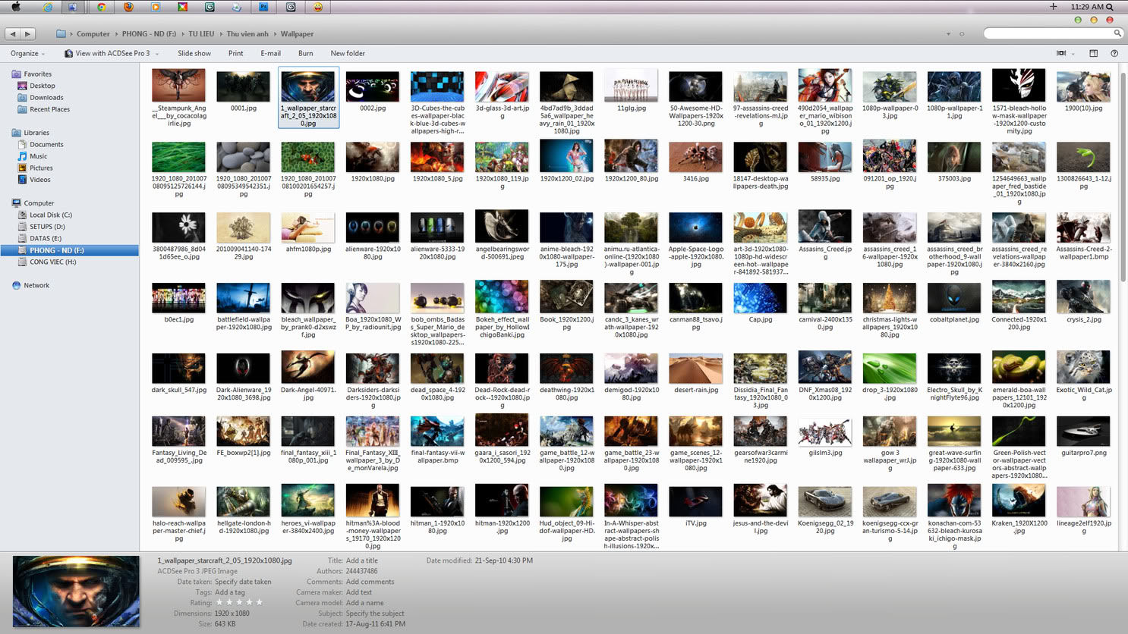
Task: Expand the View with ACDSee Pro 3 arrow
Action: [x=157, y=54]
